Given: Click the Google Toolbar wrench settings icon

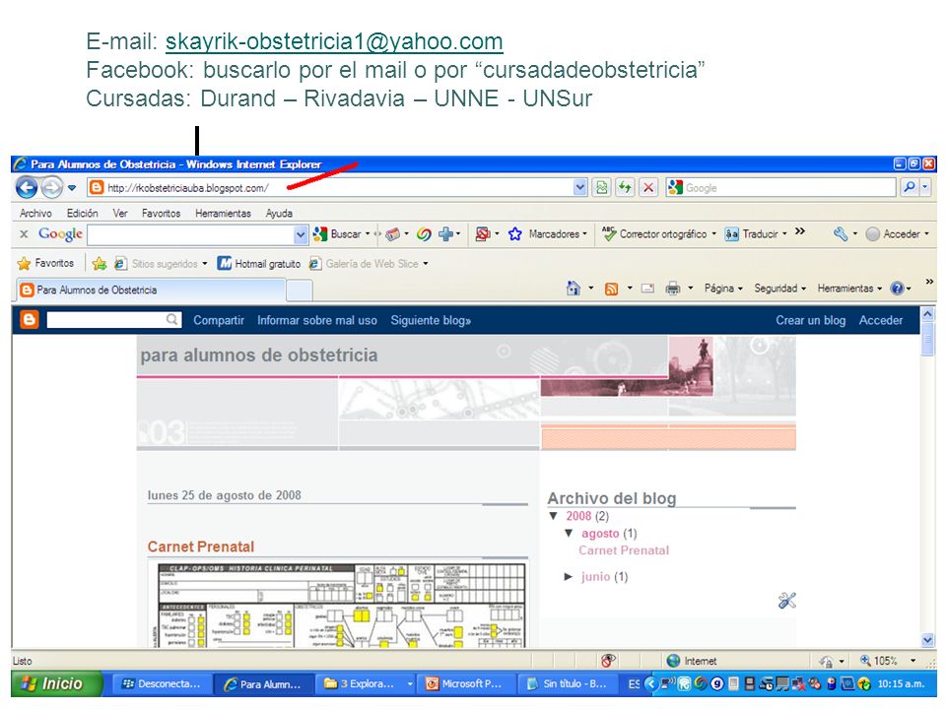Looking at the screenshot, I should coord(841,234).
